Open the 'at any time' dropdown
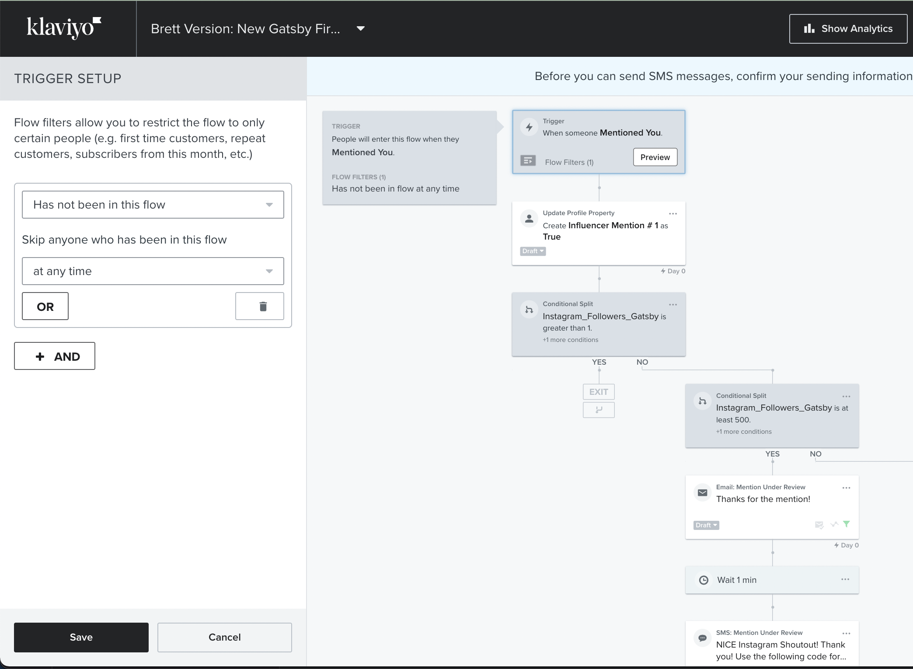Image resolution: width=913 pixels, height=669 pixels. pyautogui.click(x=153, y=271)
